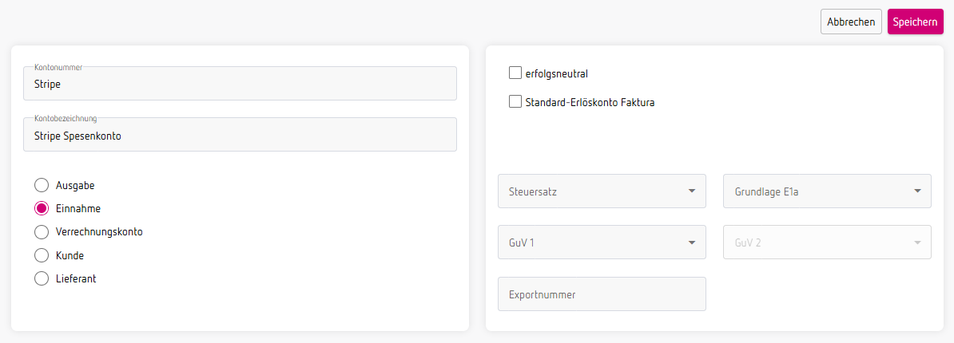954x343 pixels.
Task: Focus the Kontonummer field containing Stripe
Action: (x=240, y=84)
